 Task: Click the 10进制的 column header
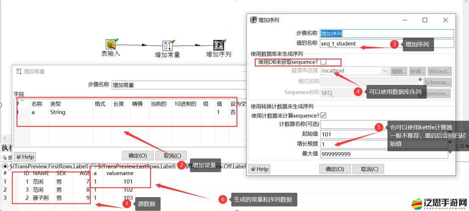coord(187,104)
